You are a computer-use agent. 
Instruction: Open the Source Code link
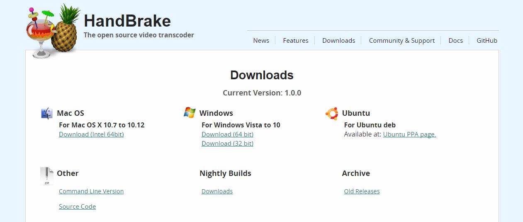pos(77,207)
